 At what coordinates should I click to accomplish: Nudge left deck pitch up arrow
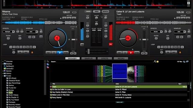point(75,53)
